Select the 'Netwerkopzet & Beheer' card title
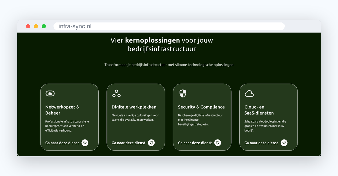338x176 pixels. click(62, 110)
